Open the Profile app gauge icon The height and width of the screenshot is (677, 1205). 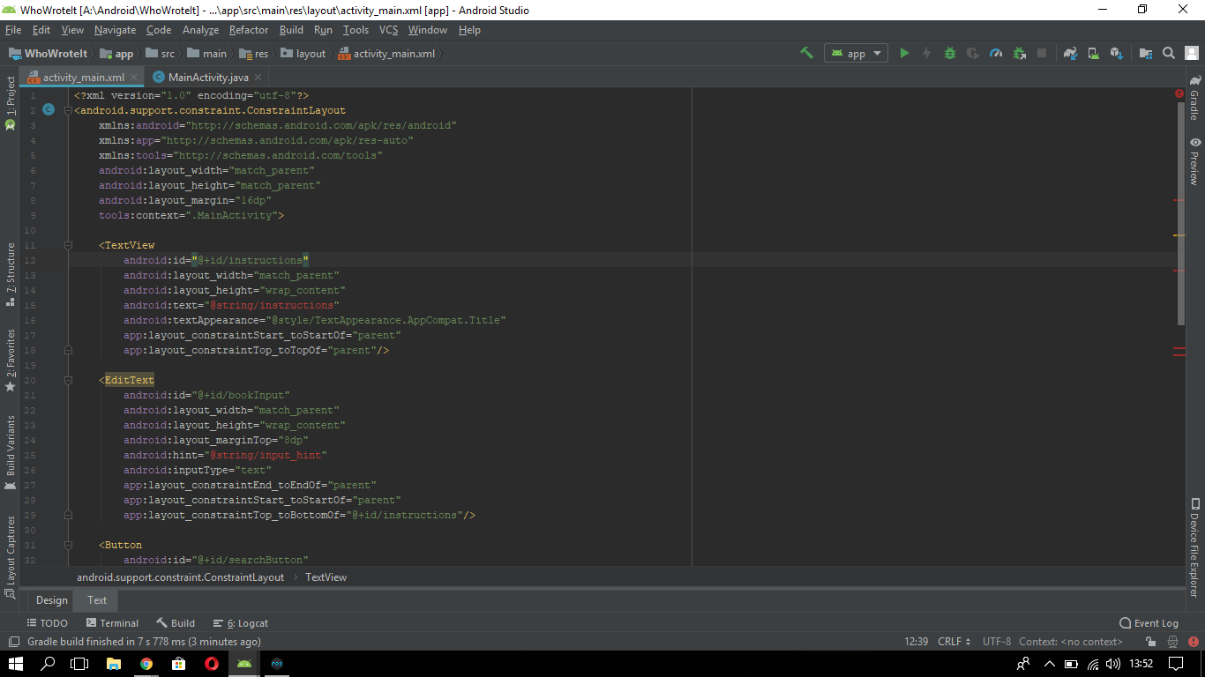pos(996,53)
